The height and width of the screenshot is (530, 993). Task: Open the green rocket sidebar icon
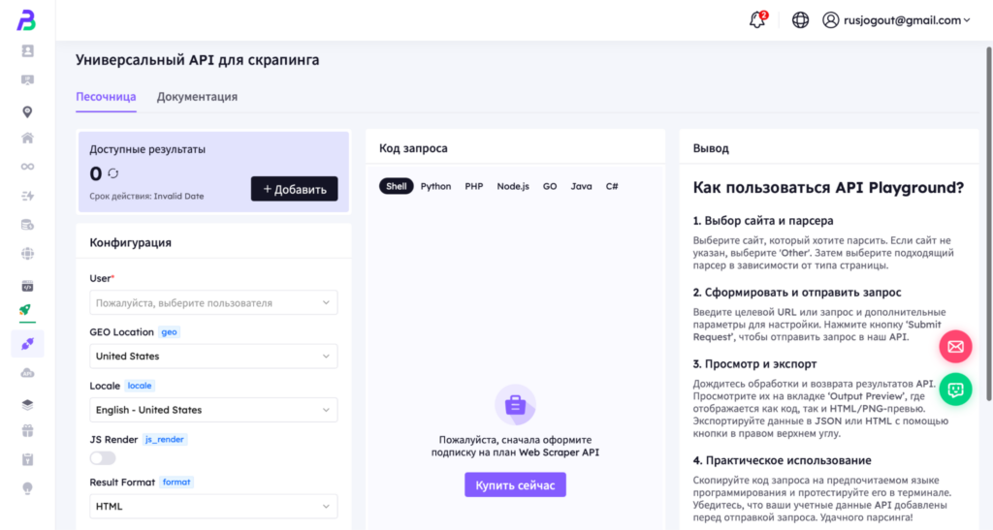(x=25, y=309)
